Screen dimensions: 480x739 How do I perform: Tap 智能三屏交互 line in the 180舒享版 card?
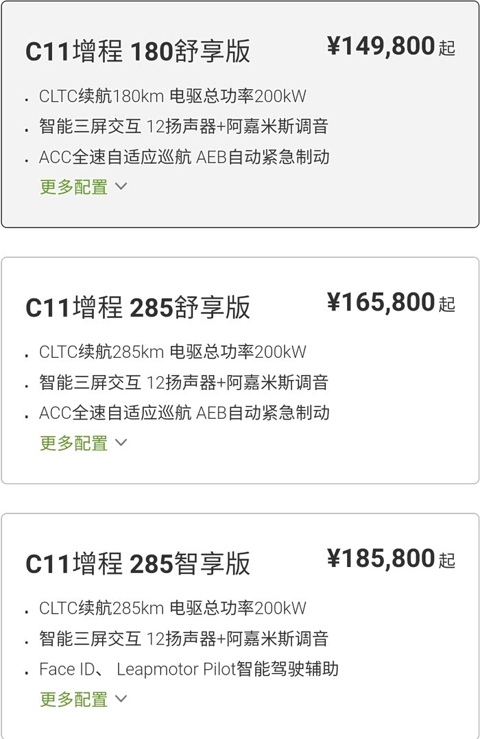point(184,126)
